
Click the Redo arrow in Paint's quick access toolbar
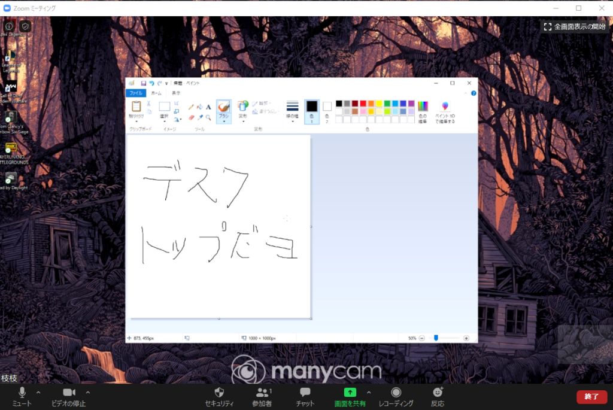[159, 83]
